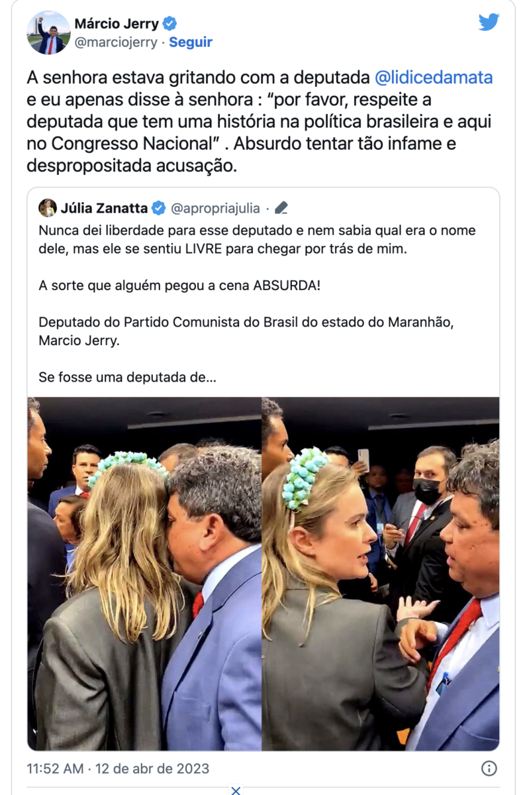Click Márcio Jerry's profile avatar
The image size is (525, 795).
48,33
